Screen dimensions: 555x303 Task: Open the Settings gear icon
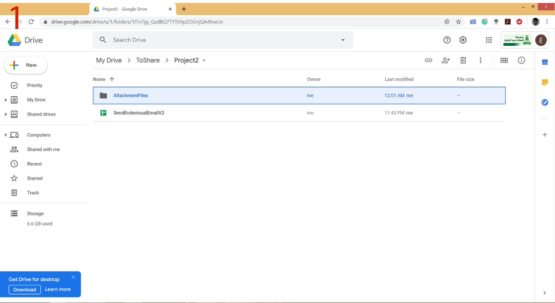click(463, 40)
